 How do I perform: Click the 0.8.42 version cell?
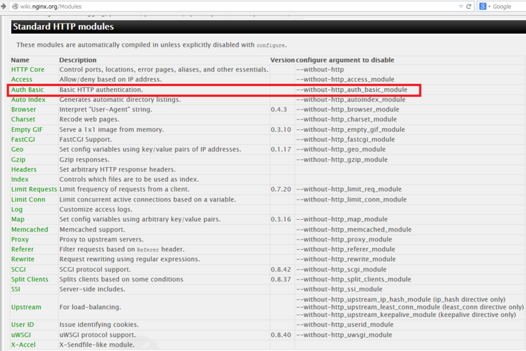[x=281, y=270]
